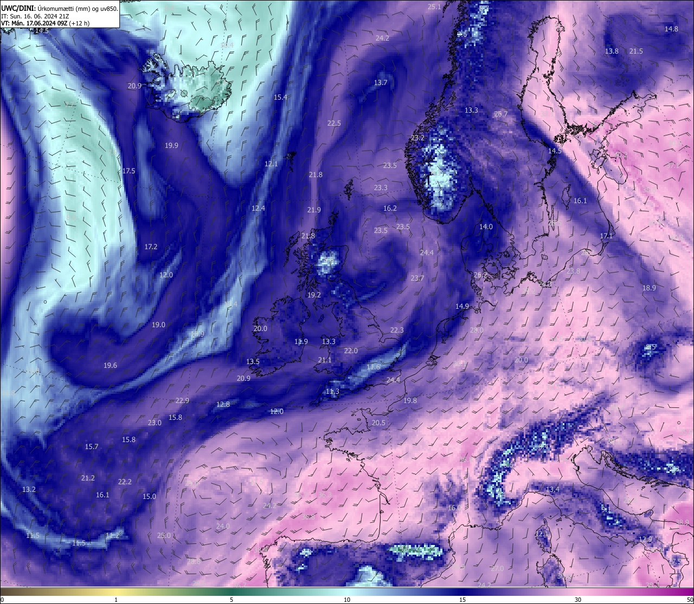Click the 15.4 value east of Iceland
Image resolution: width=694 pixels, height=604 pixels.
click(x=280, y=97)
